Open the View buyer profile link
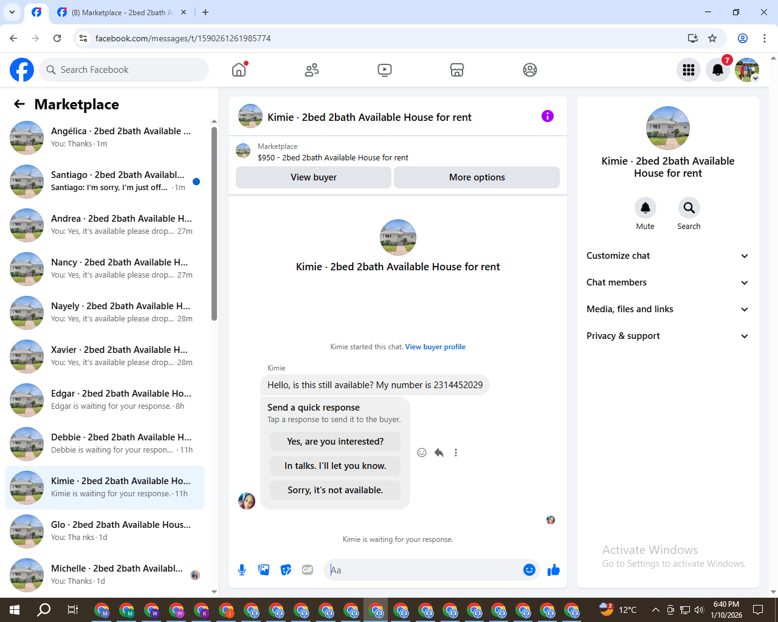This screenshot has width=778, height=622. (435, 347)
